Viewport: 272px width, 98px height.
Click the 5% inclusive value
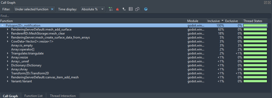(222, 37)
